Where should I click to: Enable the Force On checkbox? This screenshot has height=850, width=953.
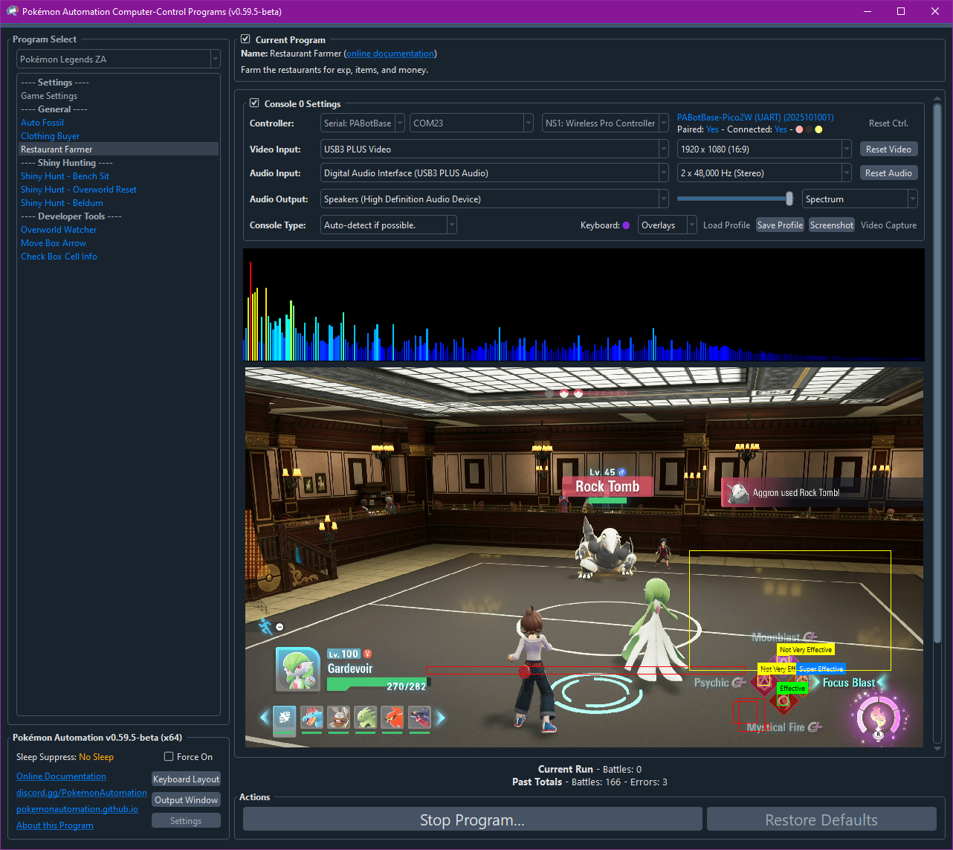pos(169,757)
